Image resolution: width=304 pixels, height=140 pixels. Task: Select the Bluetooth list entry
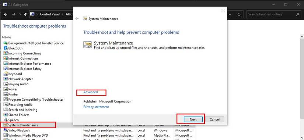click(x=15, y=48)
